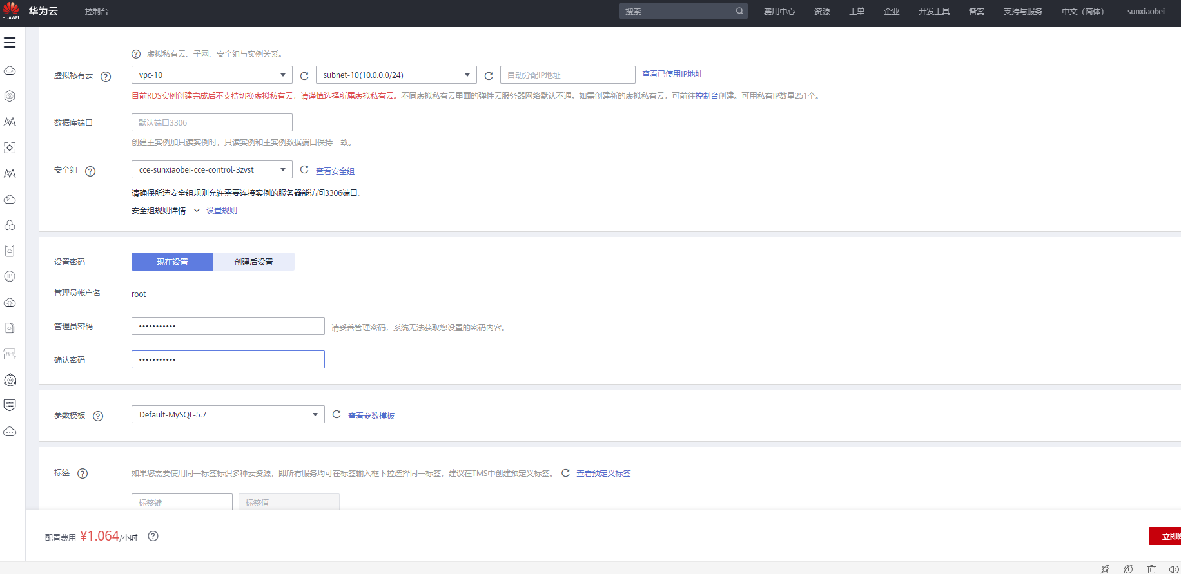Open 工单 in top navigation
The height and width of the screenshot is (574, 1181).
pyautogui.click(x=857, y=12)
